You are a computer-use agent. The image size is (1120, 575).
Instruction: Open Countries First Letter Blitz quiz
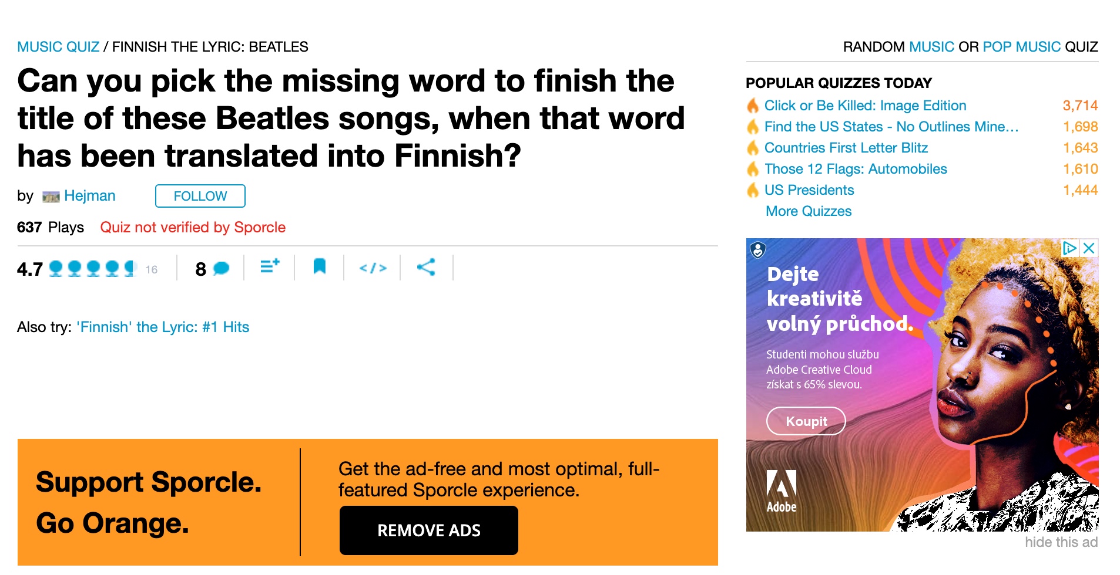(x=846, y=148)
